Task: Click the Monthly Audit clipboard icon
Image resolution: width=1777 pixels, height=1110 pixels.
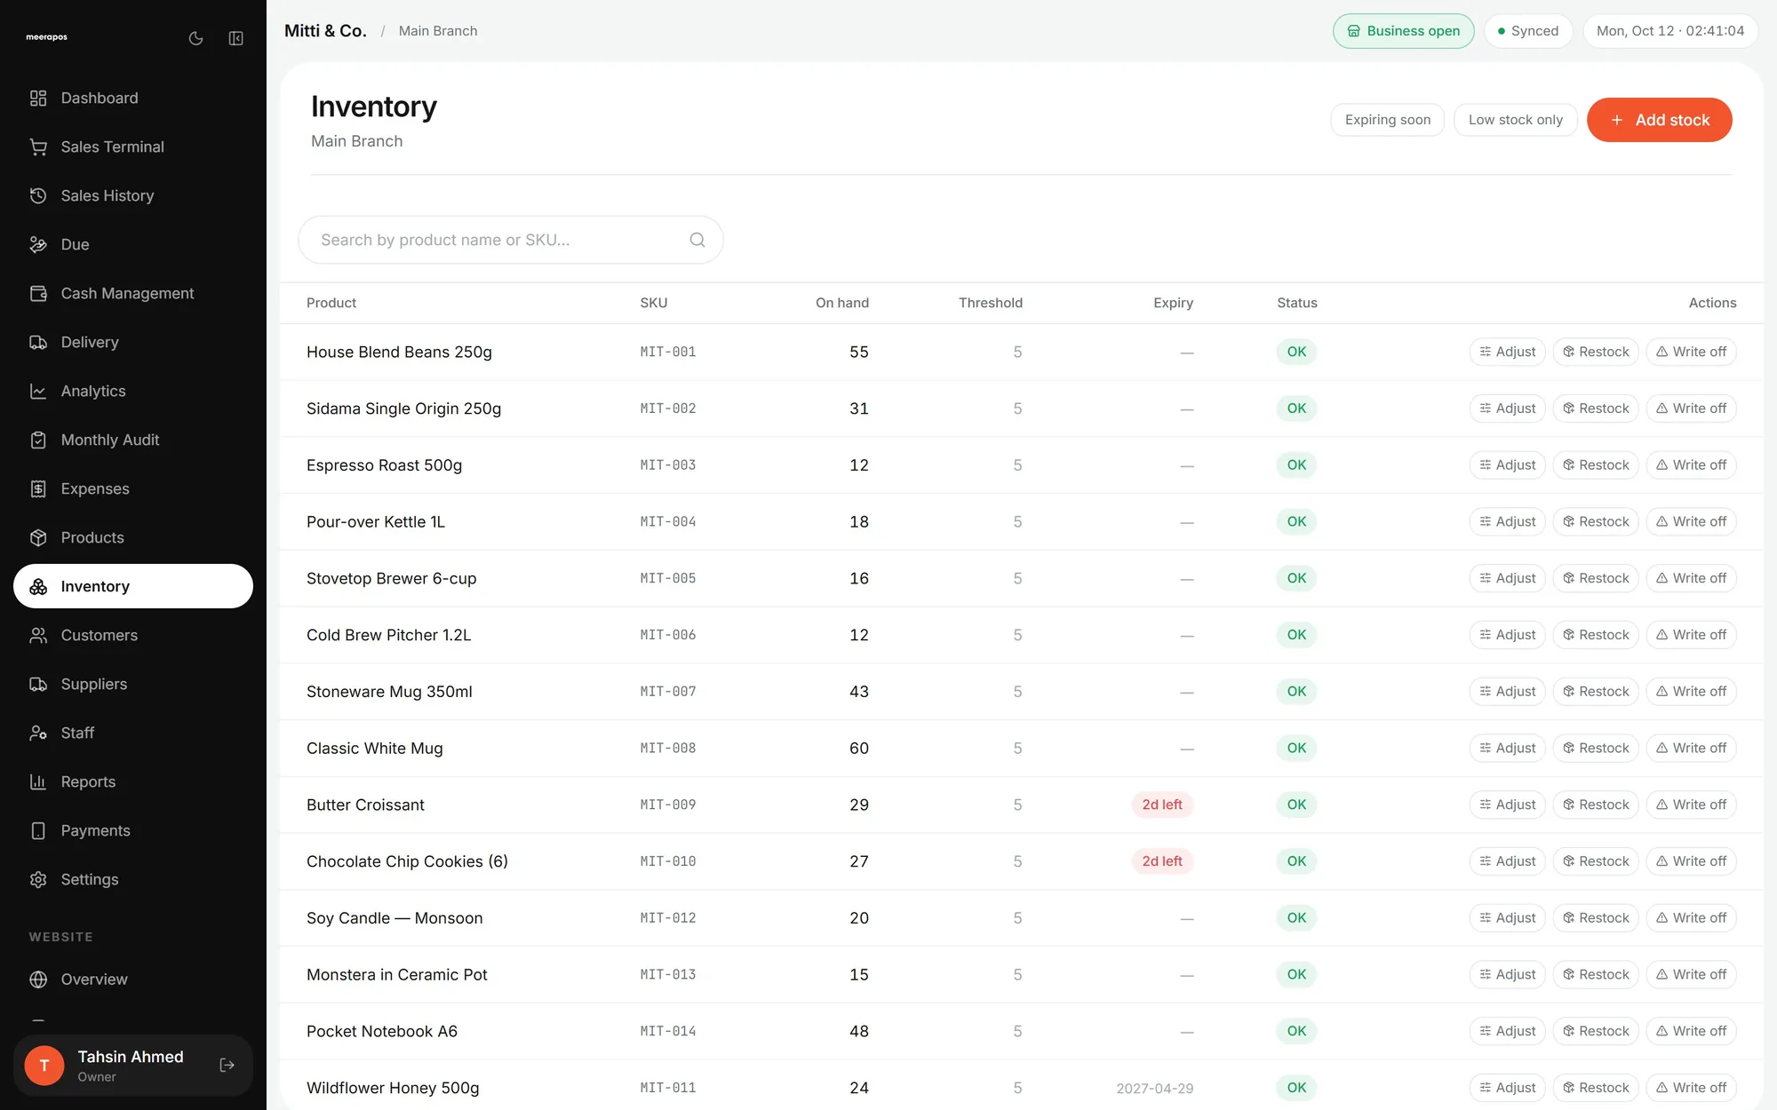Action: [x=38, y=440]
